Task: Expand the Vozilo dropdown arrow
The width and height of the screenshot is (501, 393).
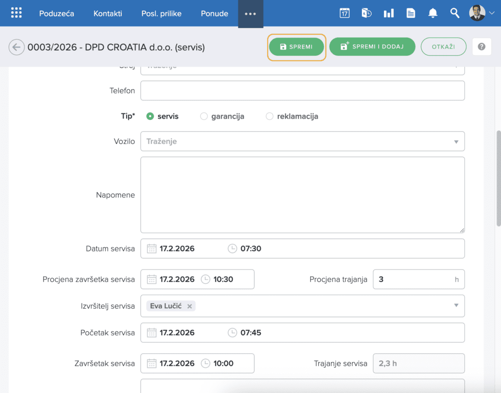Action: pyautogui.click(x=456, y=142)
